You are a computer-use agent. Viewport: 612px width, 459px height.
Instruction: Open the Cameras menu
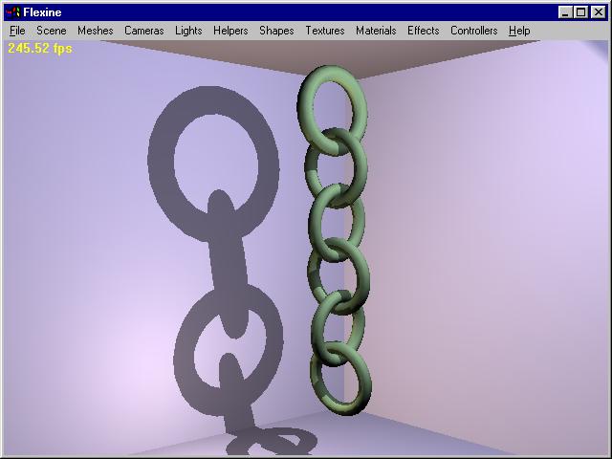point(144,31)
